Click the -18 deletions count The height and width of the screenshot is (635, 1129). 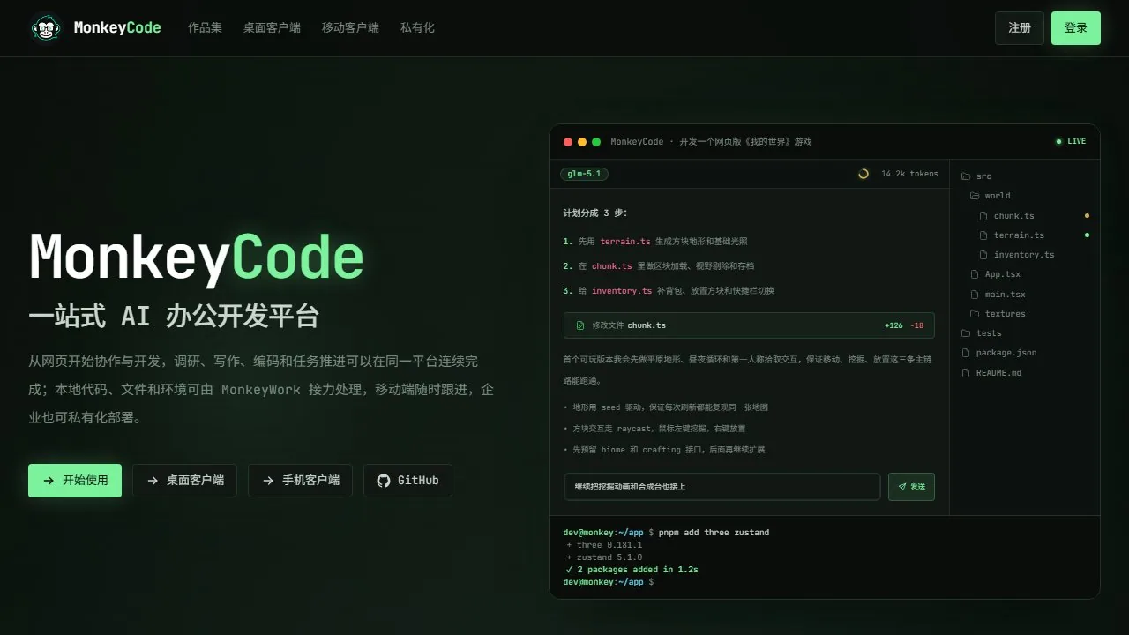916,325
